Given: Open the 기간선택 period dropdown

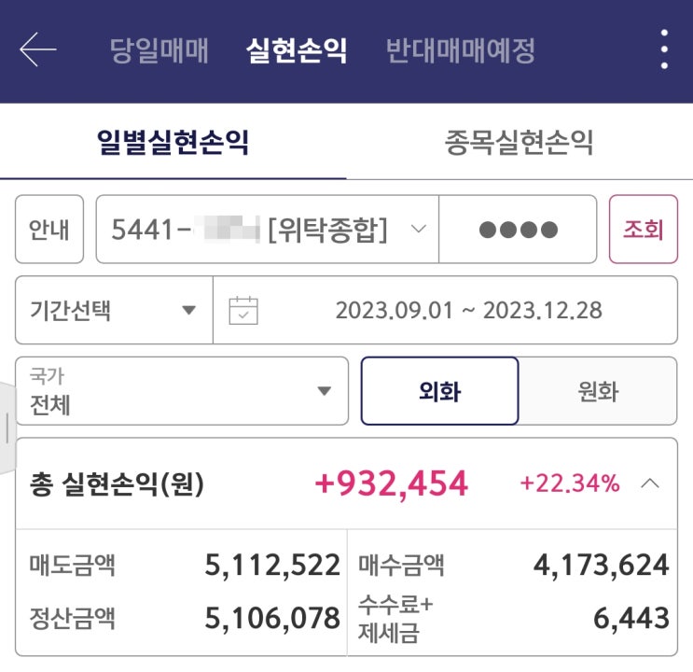Looking at the screenshot, I should point(114,310).
